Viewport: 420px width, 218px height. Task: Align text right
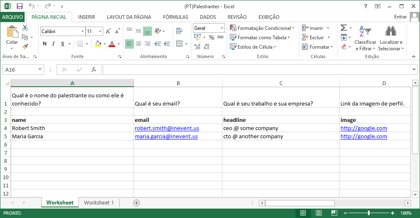tap(148, 44)
